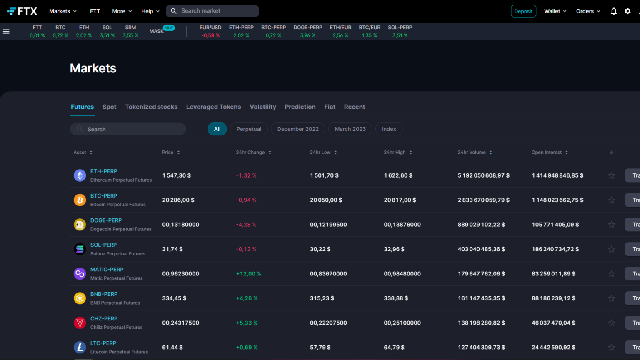Click the Ethereum coin icon beside ETH-PERP
The image size is (640, 360).
pyautogui.click(x=80, y=175)
